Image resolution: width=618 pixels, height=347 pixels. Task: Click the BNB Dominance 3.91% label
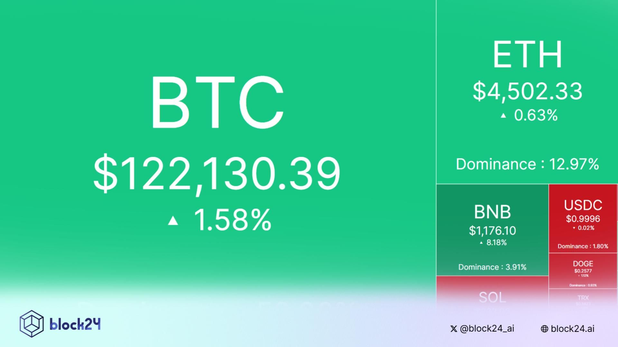492,267
